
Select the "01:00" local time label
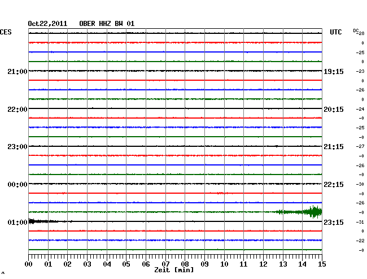click(18, 222)
